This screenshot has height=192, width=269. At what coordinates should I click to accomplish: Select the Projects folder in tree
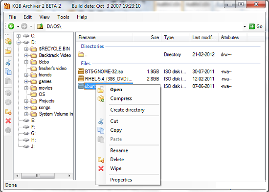[x=46, y=101]
